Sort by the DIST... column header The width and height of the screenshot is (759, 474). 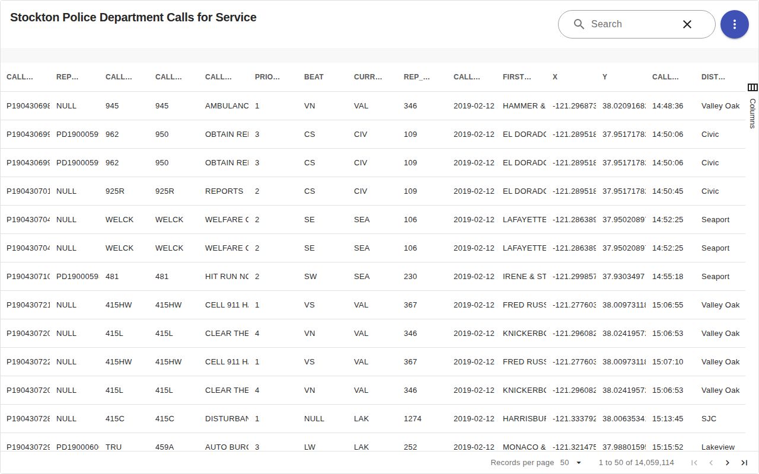[713, 77]
